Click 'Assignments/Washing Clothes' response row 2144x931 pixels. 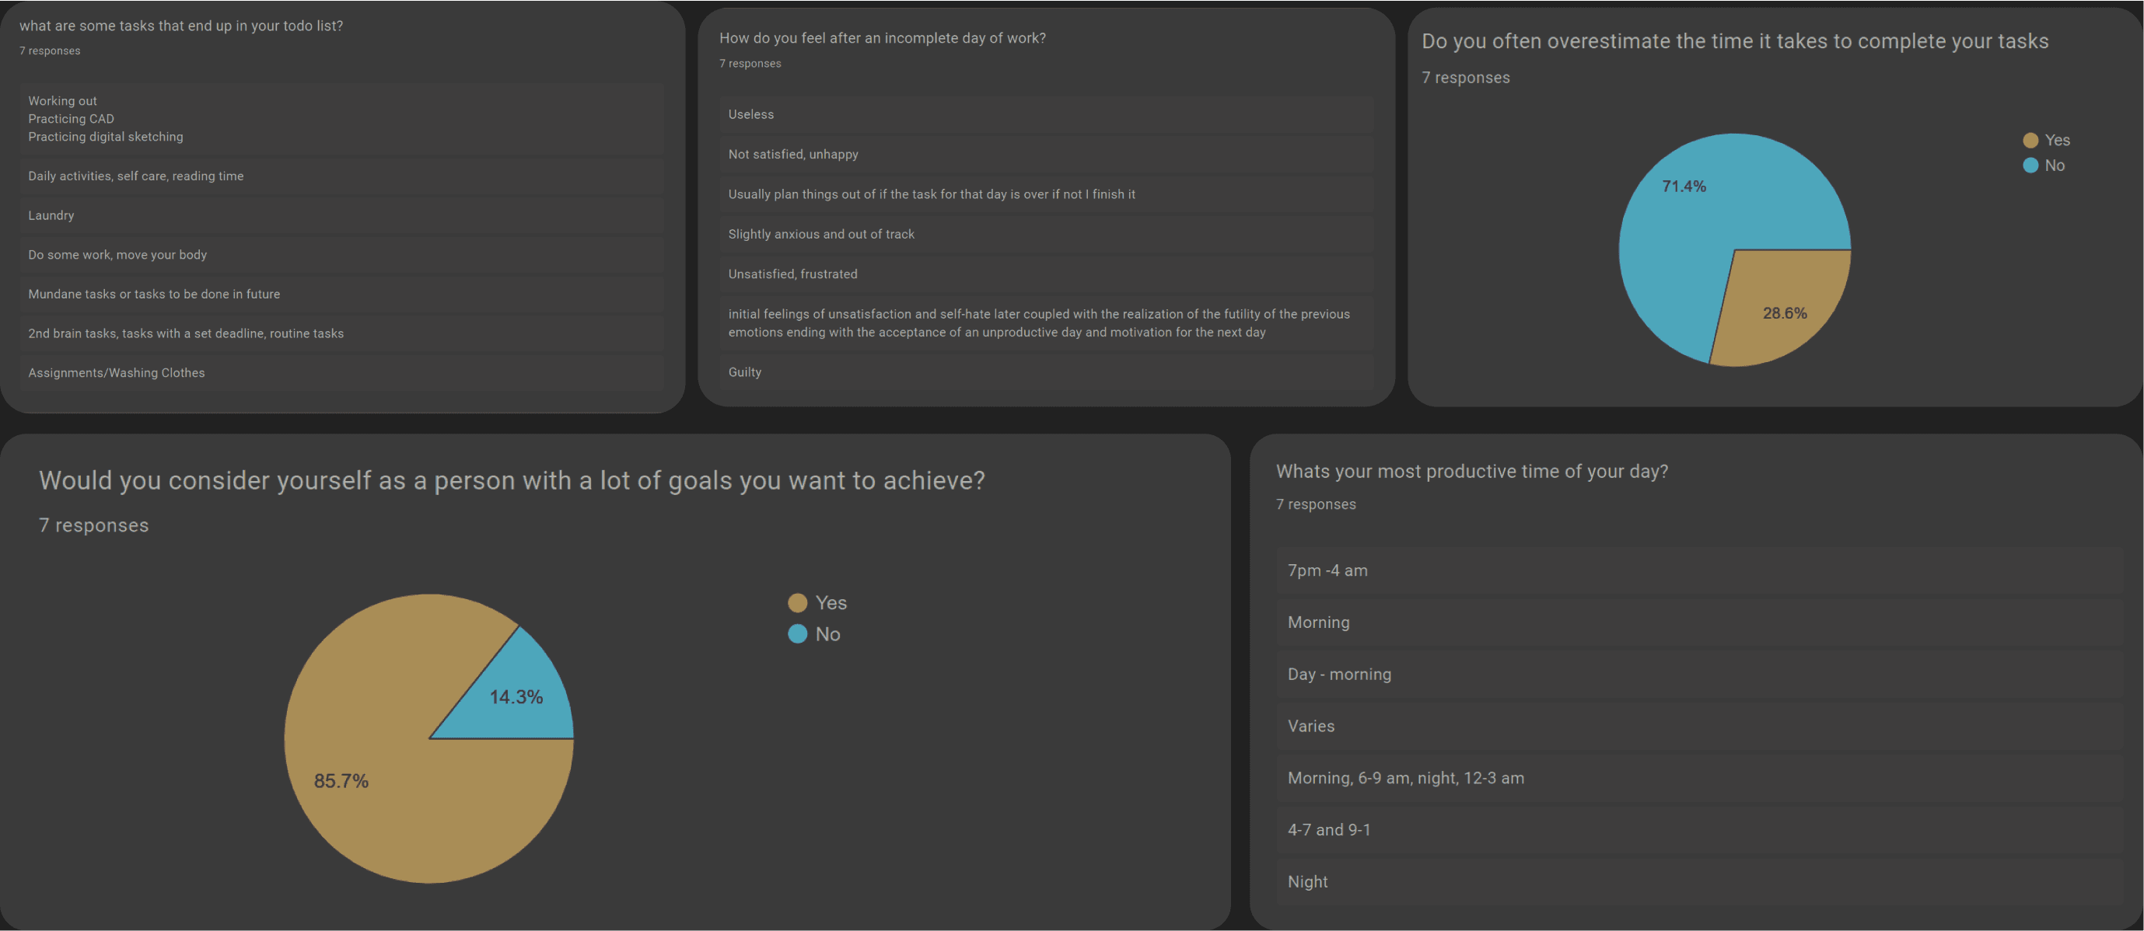click(342, 373)
